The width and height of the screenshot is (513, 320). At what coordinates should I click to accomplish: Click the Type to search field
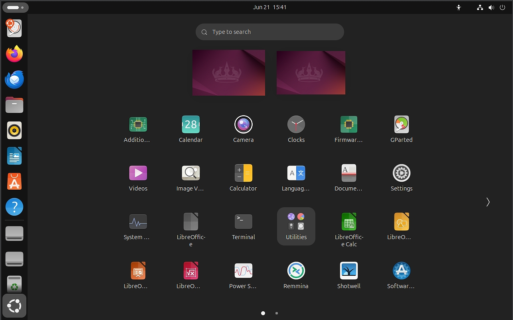click(269, 32)
